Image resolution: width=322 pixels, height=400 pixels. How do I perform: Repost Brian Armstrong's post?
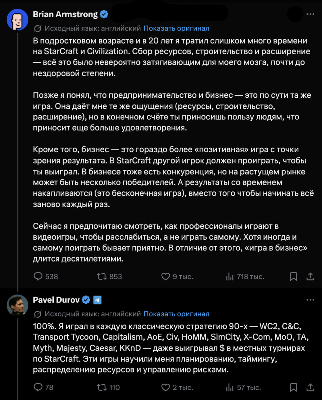click(102, 277)
